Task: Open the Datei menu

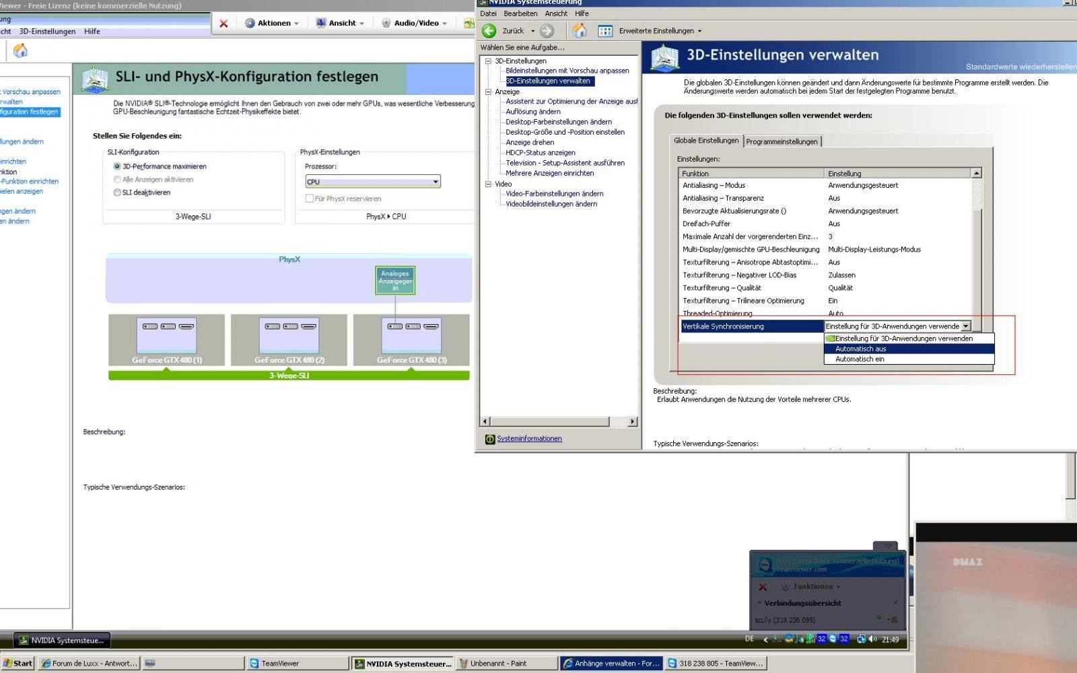Action: coord(488,13)
